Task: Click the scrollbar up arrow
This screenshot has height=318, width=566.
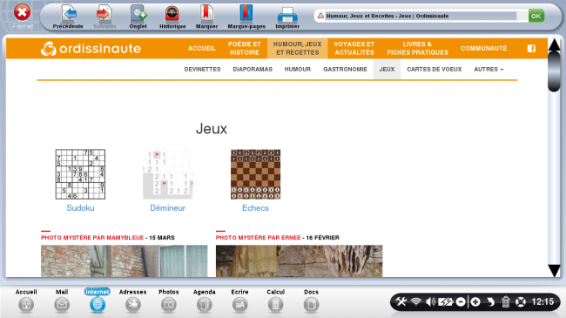Action: pos(554,45)
